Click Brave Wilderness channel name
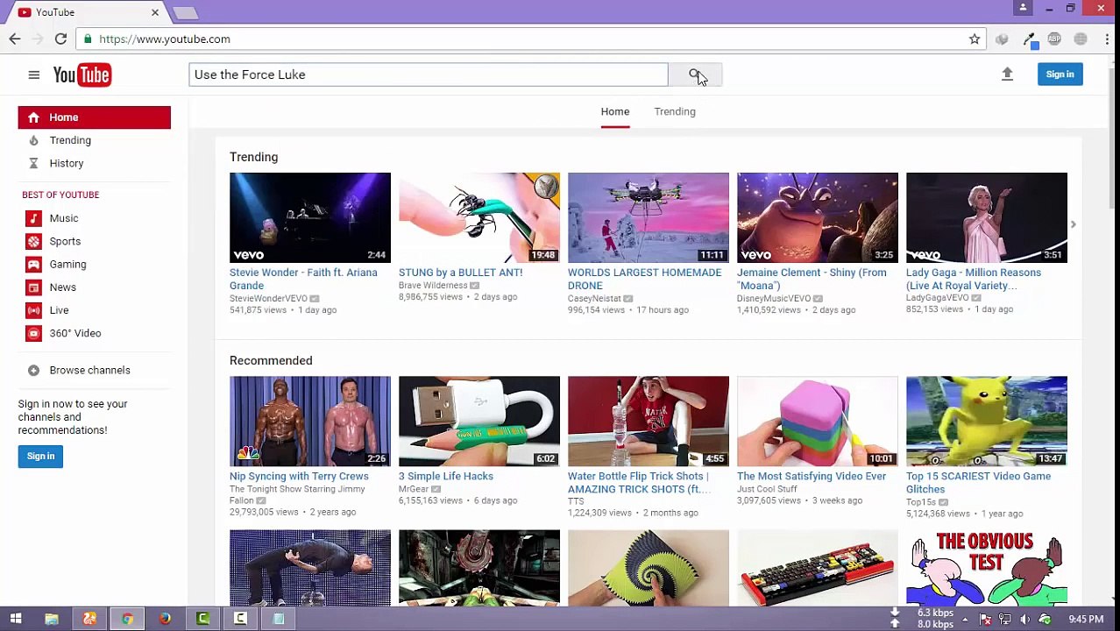The width and height of the screenshot is (1120, 631). [433, 286]
